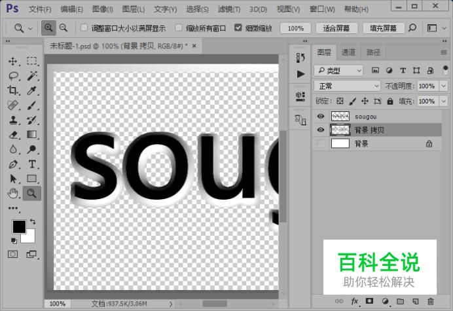Hide the sougou layer
The height and width of the screenshot is (311, 453).
click(x=320, y=116)
